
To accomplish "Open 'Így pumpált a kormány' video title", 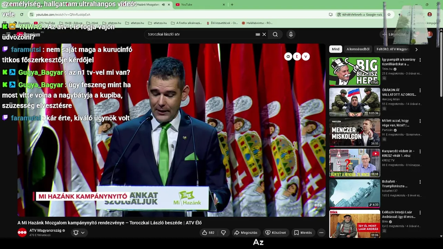I will click(x=399, y=62).
